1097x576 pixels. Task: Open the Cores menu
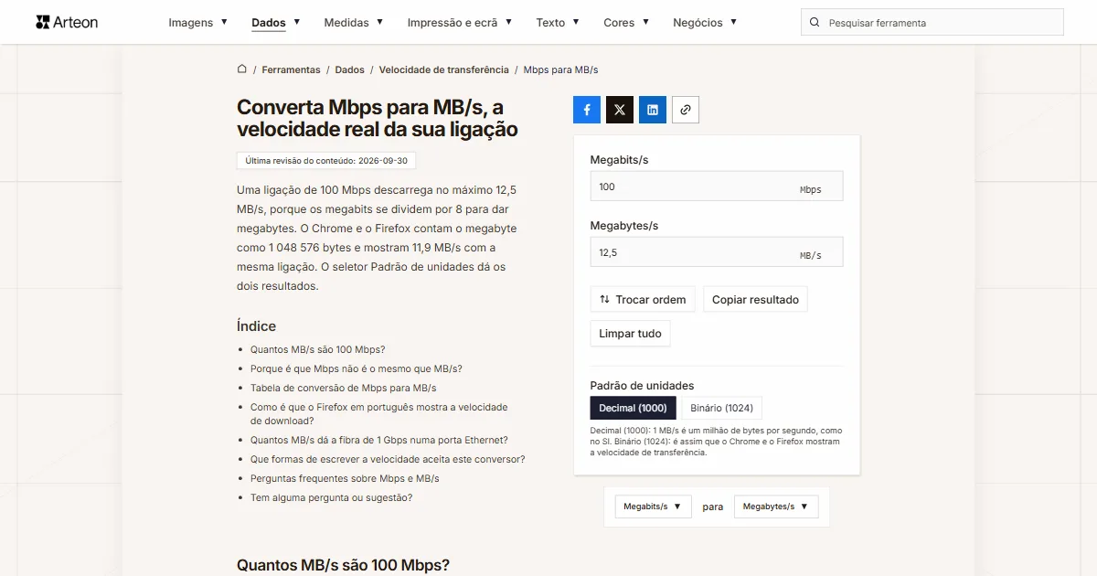[x=626, y=23]
